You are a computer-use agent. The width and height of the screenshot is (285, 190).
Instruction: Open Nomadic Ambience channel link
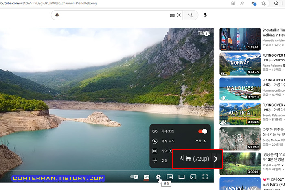point(274,41)
